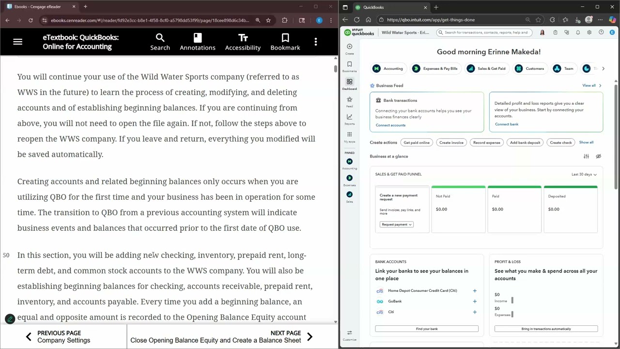The width and height of the screenshot is (620, 349).
Task: Open the eReader hamburger menu
Action: coord(18,42)
